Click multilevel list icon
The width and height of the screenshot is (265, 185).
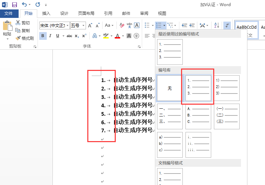click(170, 25)
